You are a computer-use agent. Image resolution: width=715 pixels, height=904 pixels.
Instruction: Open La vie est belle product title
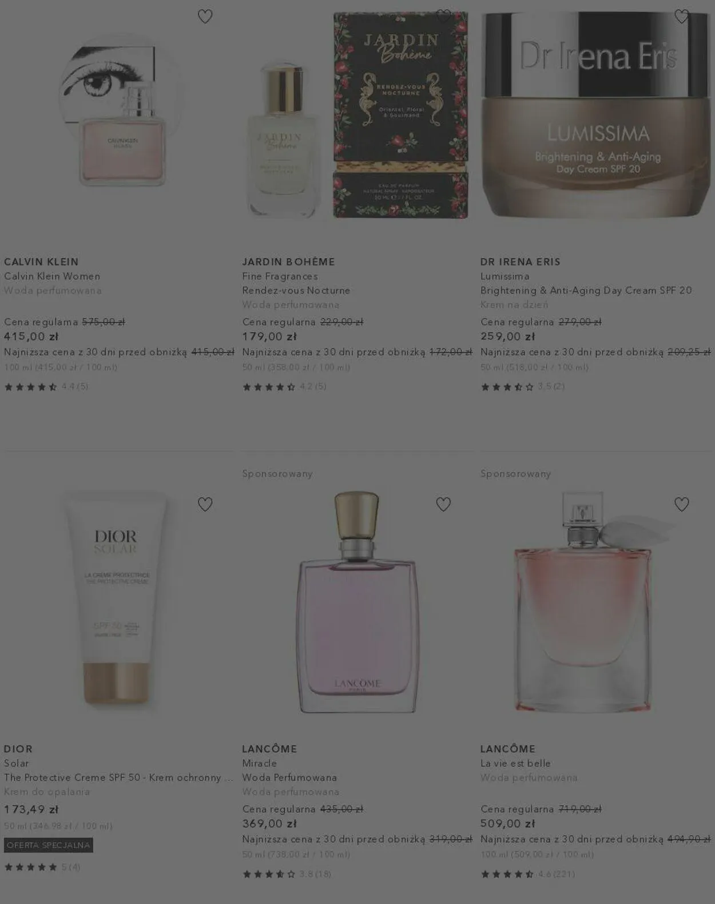coord(515,763)
